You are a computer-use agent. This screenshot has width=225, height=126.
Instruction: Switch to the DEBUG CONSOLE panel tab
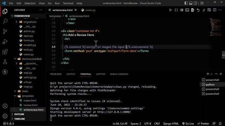tap(119, 74)
